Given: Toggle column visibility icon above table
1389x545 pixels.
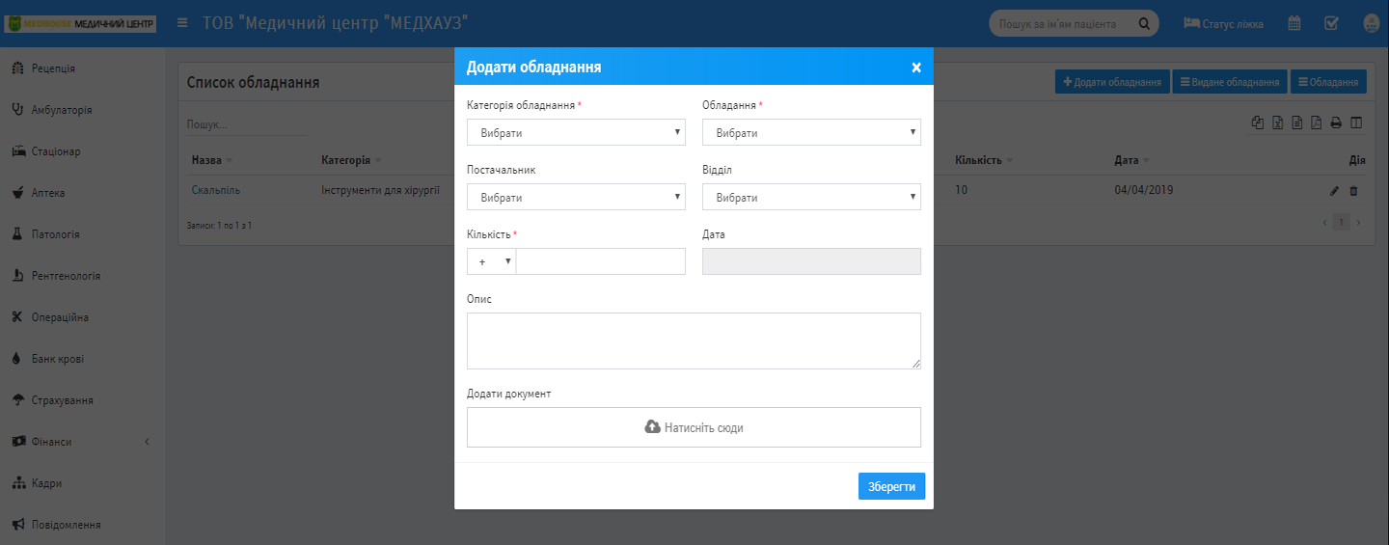Looking at the screenshot, I should 1356,123.
